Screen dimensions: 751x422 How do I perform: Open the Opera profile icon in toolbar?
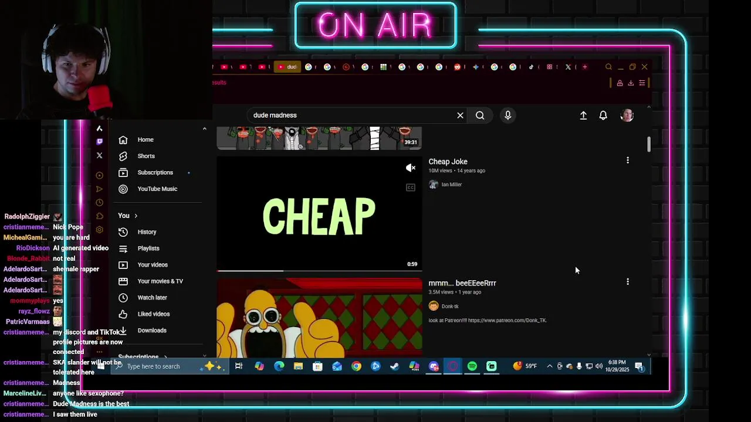[x=620, y=83]
